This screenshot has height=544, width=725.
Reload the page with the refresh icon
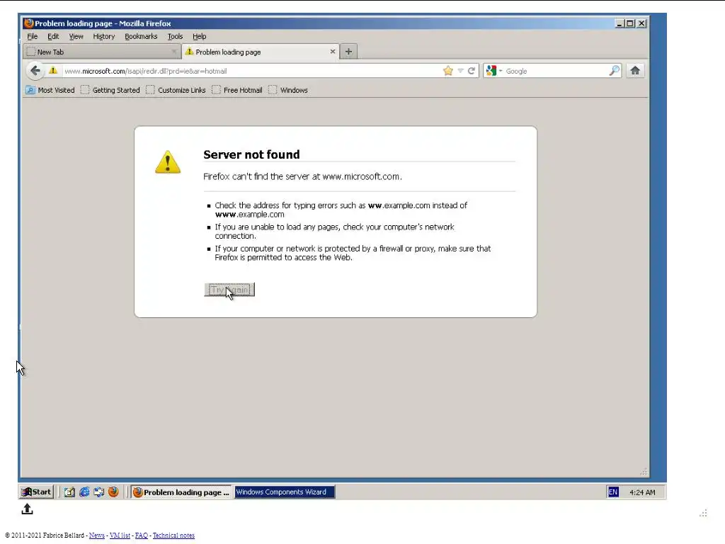pyautogui.click(x=471, y=71)
